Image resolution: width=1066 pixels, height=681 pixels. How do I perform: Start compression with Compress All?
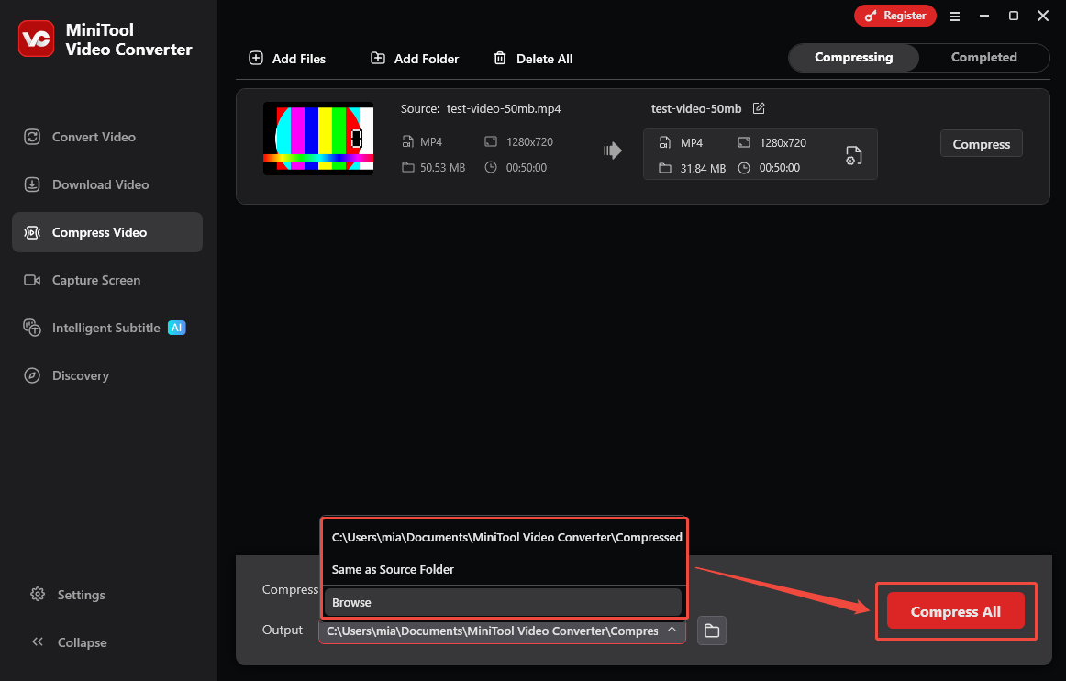[955, 610]
